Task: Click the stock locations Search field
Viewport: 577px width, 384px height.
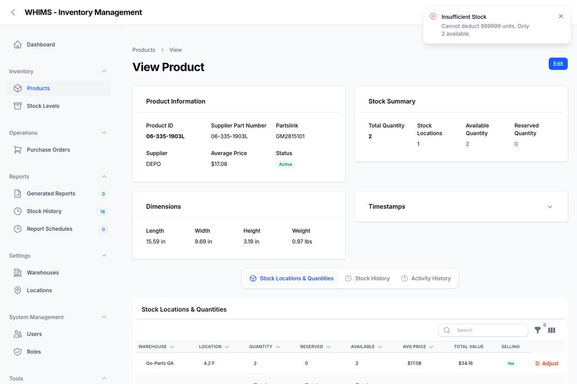Action: click(x=483, y=330)
